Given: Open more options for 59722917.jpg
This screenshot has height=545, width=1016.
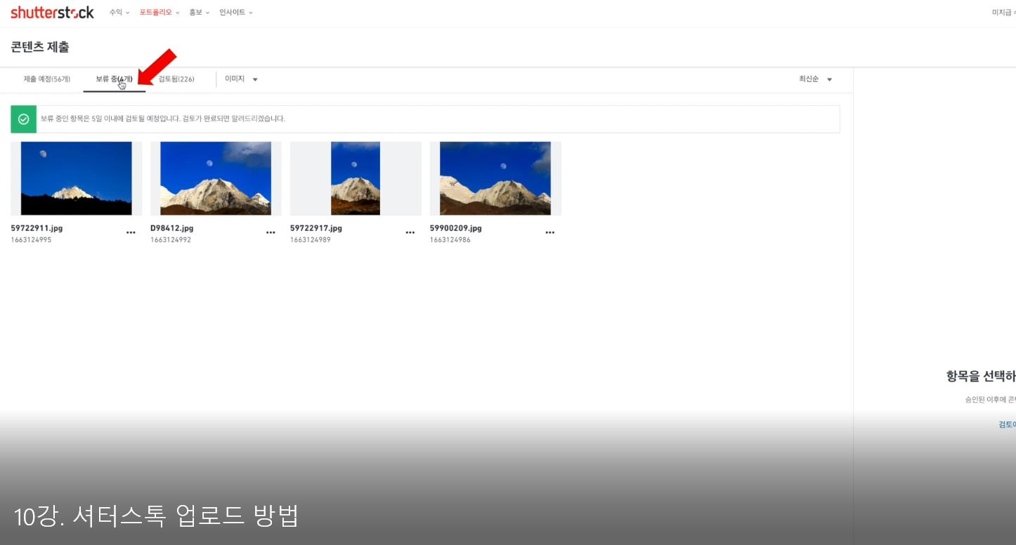Looking at the screenshot, I should click(x=410, y=233).
